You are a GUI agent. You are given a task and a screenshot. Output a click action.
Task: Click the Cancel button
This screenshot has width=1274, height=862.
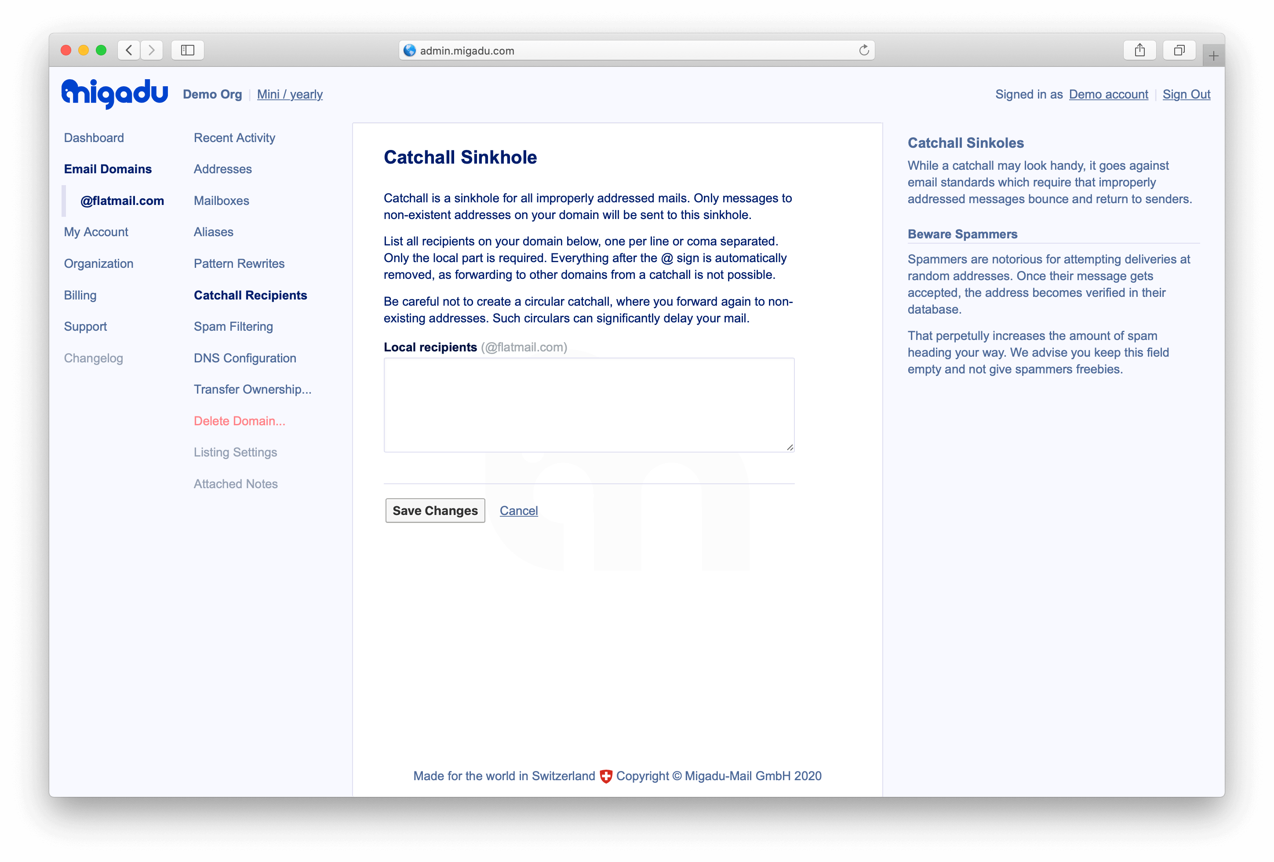pos(518,510)
